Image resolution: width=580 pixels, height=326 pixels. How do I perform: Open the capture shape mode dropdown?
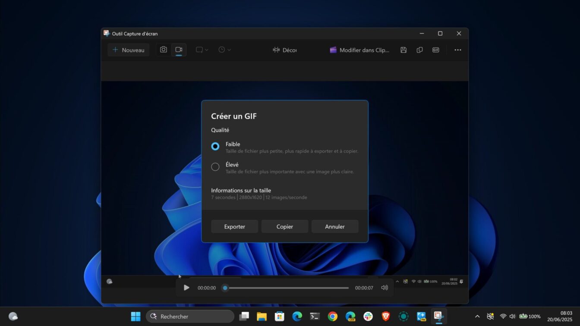202,50
